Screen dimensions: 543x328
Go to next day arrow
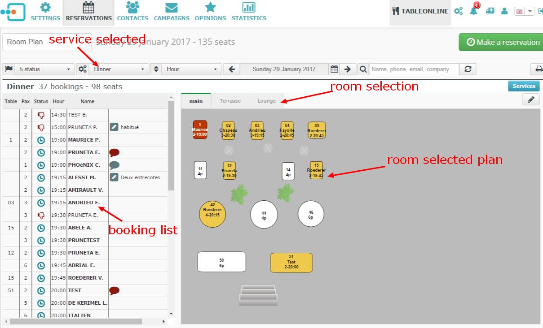(347, 69)
